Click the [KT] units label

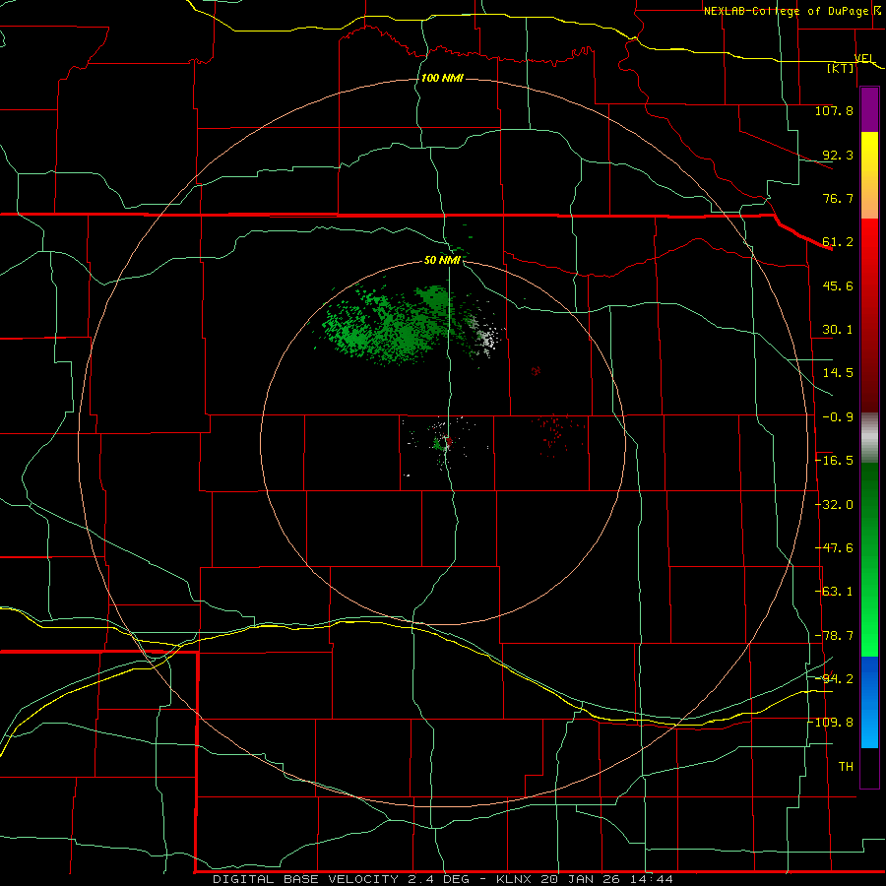tap(841, 68)
